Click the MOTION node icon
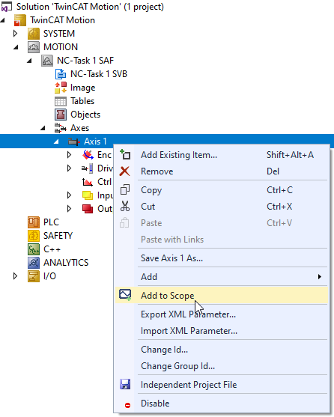This screenshot has width=334, height=417. [34, 47]
